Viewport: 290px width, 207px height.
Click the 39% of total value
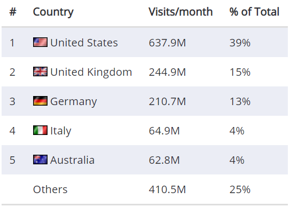click(x=240, y=43)
